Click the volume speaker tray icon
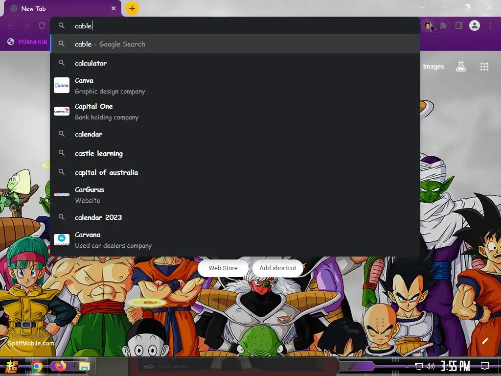This screenshot has height=376, width=501. point(431,366)
